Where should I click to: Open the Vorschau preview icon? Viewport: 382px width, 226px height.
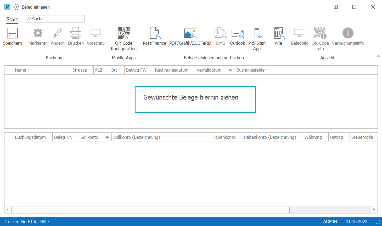click(x=95, y=33)
